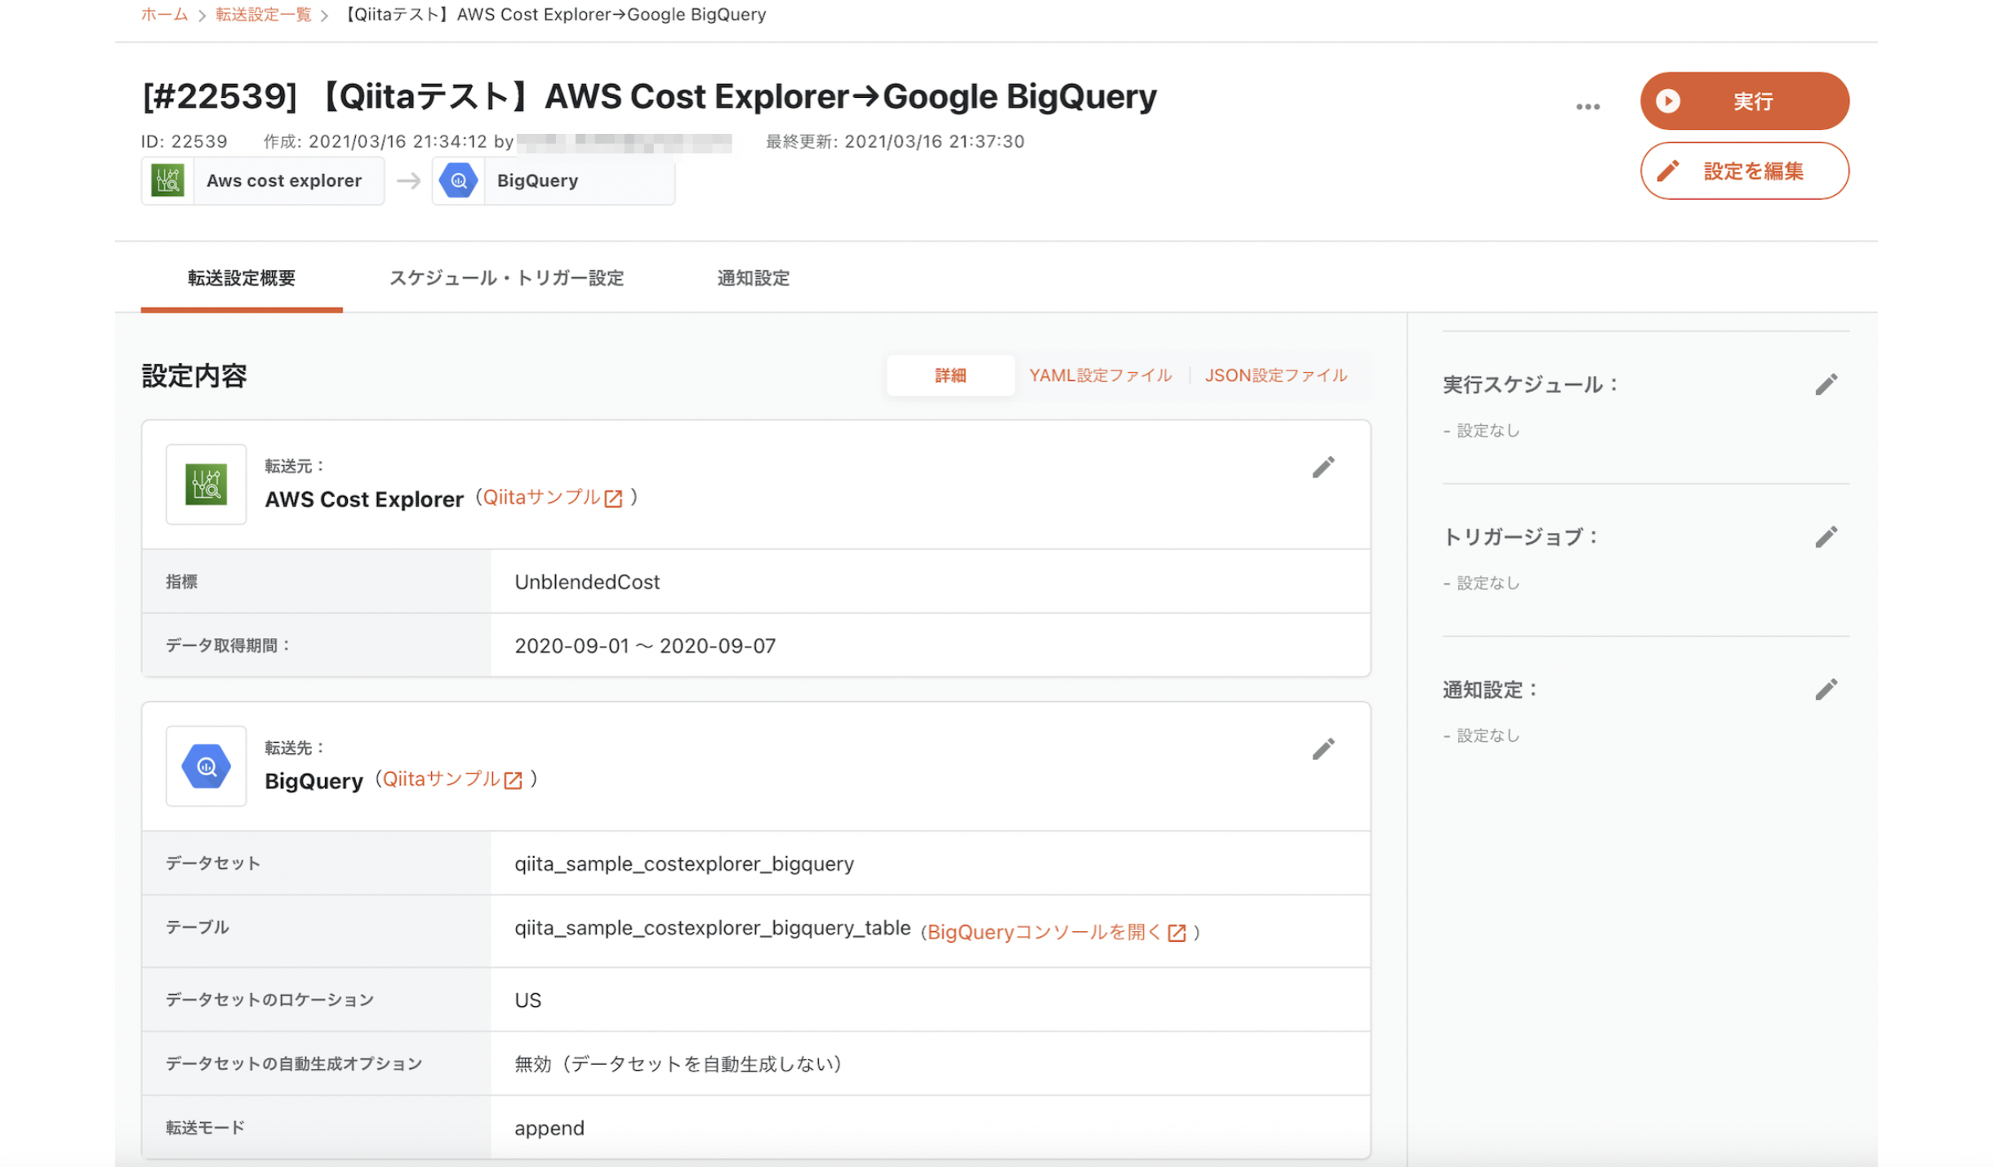Click データ取得期間 row label
The height and width of the screenshot is (1167, 1993).
coord(229,646)
